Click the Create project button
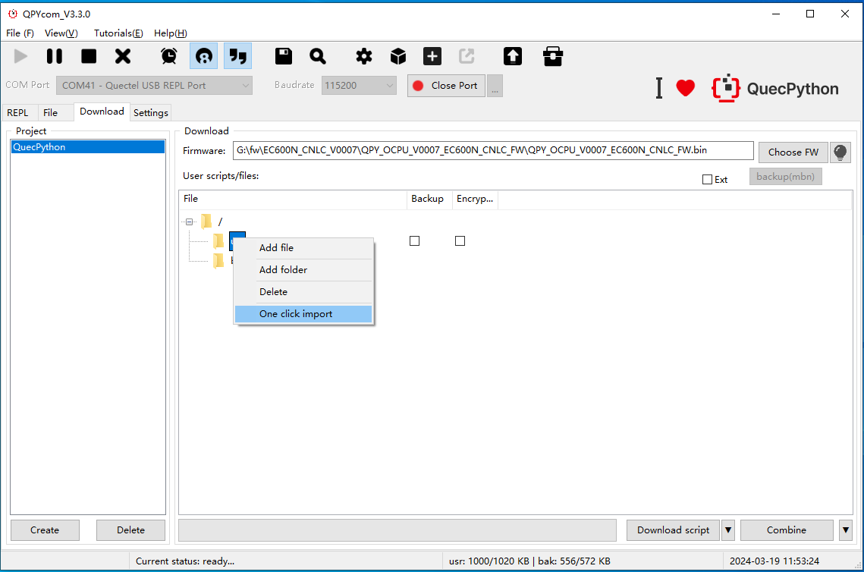This screenshot has width=864, height=572. 45,530
